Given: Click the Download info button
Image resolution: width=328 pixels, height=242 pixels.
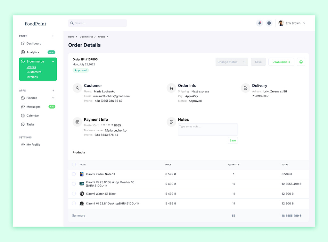Looking at the screenshot, I should pos(281,62).
